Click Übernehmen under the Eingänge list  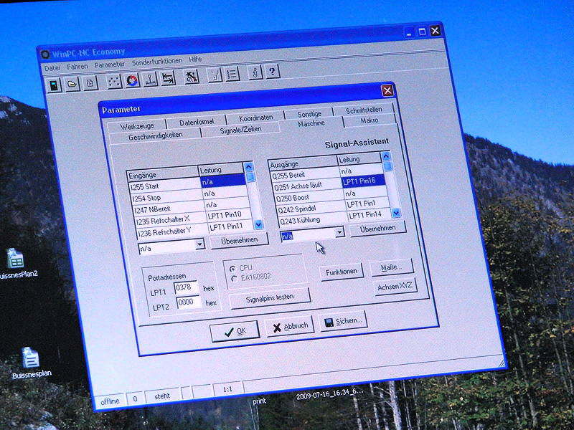pos(240,241)
